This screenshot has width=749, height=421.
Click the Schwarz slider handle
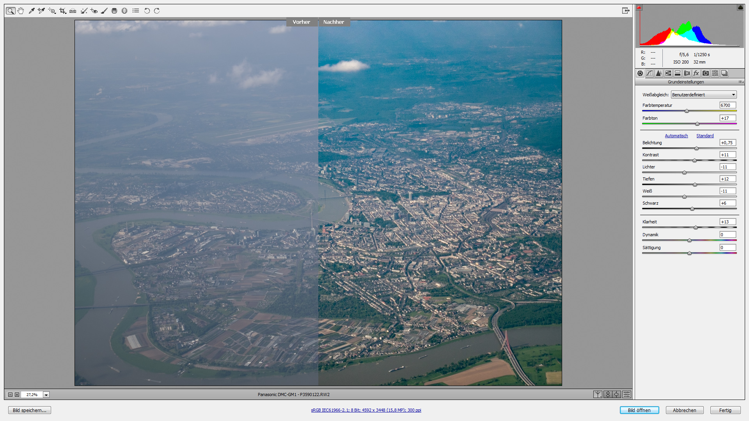tap(692, 209)
